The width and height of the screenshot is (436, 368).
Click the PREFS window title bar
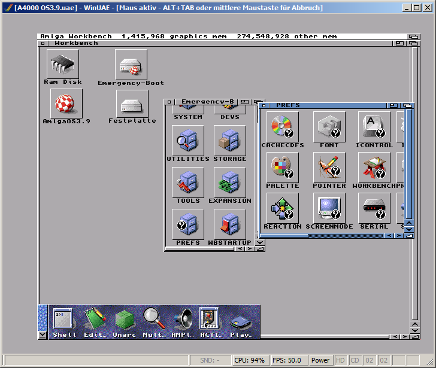tap(328, 105)
